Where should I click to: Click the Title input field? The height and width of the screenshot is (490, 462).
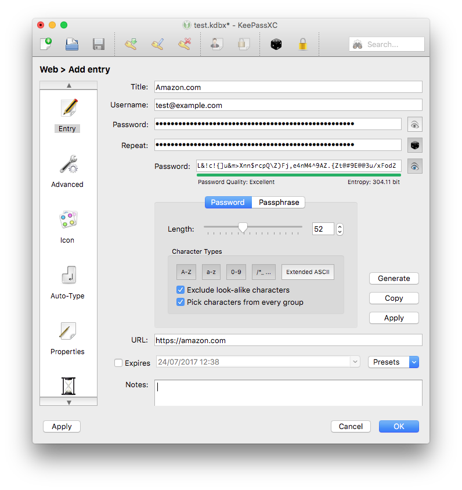288,87
